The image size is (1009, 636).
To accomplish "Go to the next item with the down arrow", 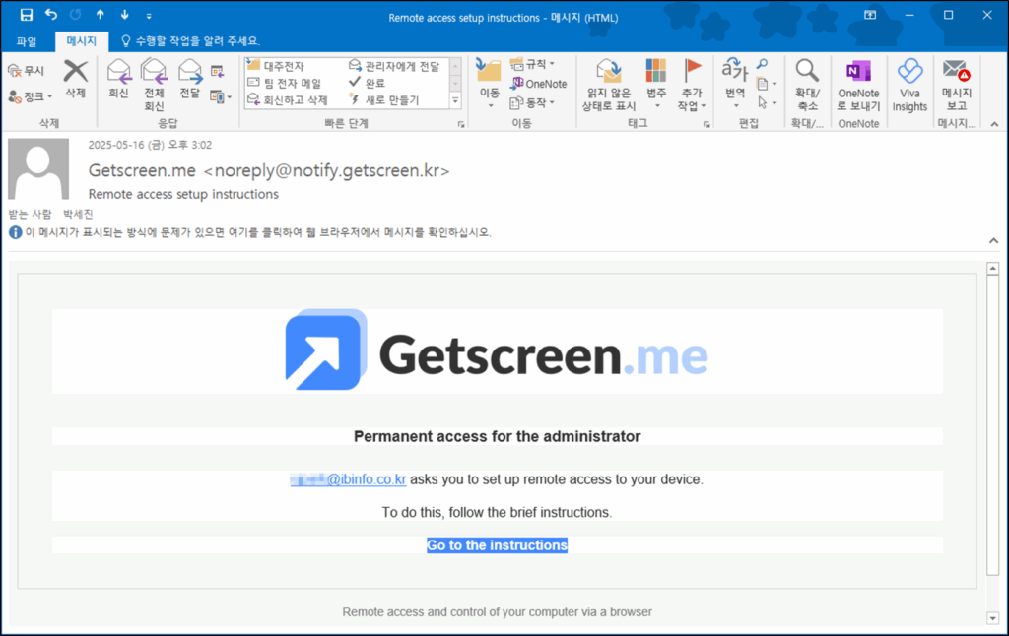I will (125, 15).
